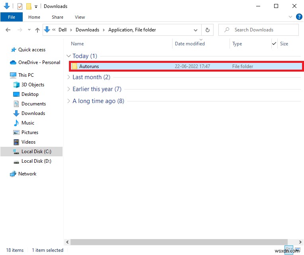Click the Search Downloads box
The image size is (304, 255).
[x=259, y=30]
